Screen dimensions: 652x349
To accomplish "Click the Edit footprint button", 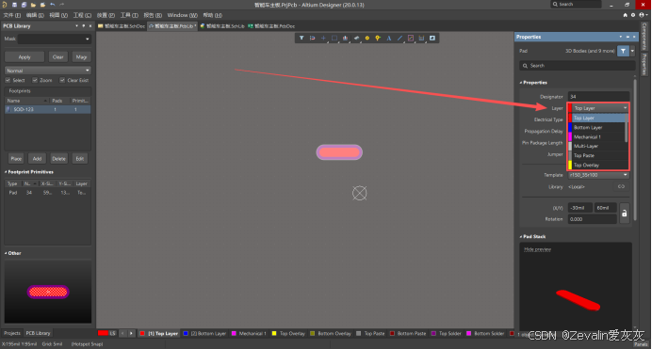I will 80,159.
